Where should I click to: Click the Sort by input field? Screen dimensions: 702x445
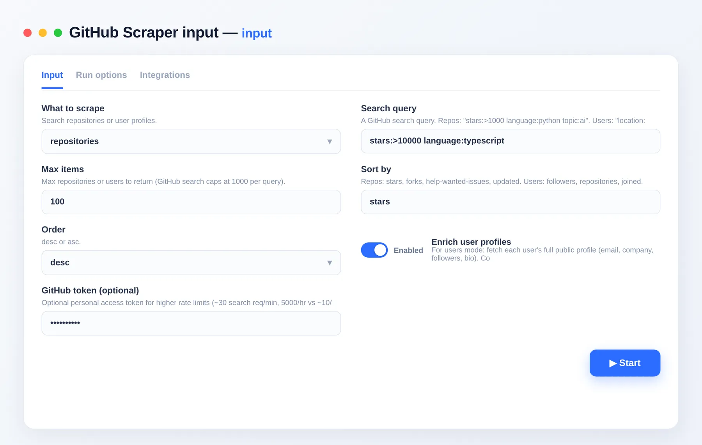511,202
